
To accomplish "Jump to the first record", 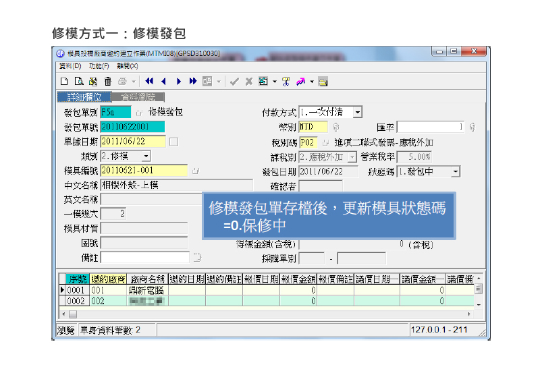I will click(x=149, y=82).
